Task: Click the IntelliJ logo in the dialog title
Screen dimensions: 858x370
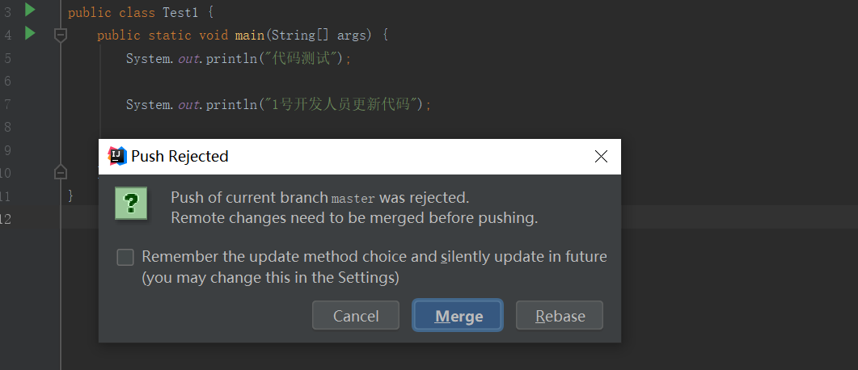Action: click(x=118, y=157)
